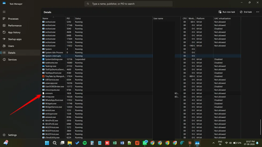Select the wininit.exe process
The width and height of the screenshot is (262, 147).
141,110
